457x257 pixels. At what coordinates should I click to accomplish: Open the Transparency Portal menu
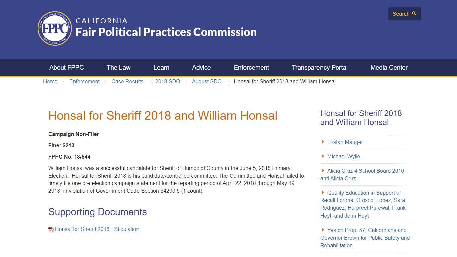point(320,68)
